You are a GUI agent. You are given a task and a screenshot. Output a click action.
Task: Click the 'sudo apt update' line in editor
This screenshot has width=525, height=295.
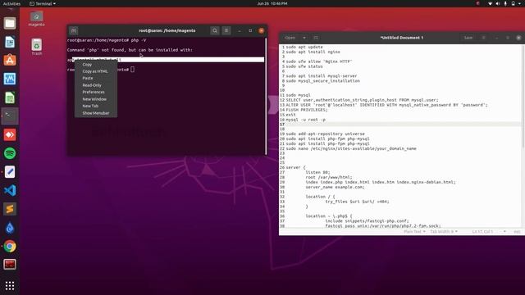(x=304, y=48)
